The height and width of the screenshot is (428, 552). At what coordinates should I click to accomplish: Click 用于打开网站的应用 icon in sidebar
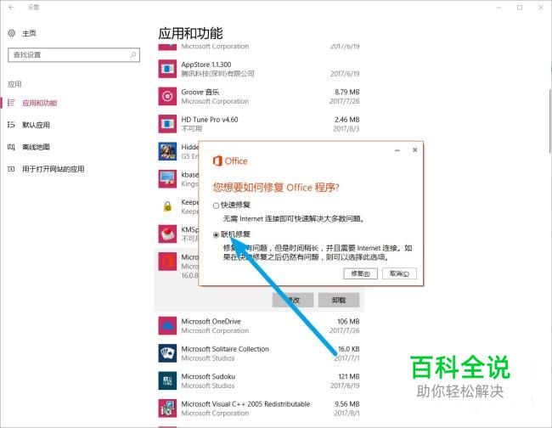(x=11, y=169)
